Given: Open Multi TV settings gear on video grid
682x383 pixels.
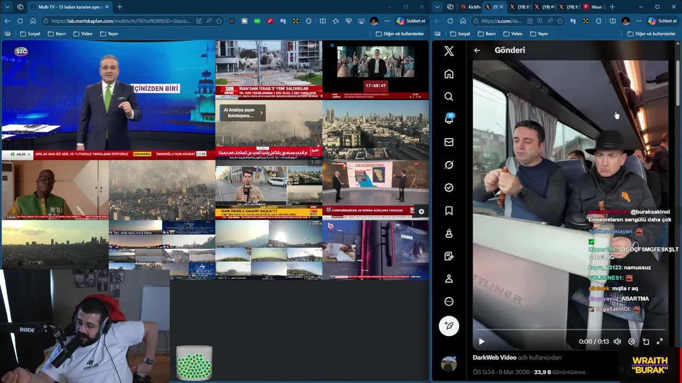Looking at the screenshot, I should pyautogui.click(x=421, y=211).
